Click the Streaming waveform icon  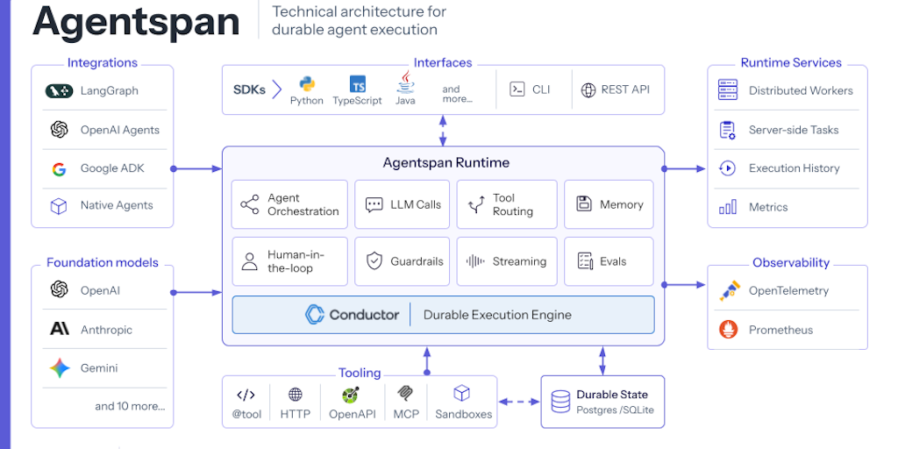click(475, 261)
